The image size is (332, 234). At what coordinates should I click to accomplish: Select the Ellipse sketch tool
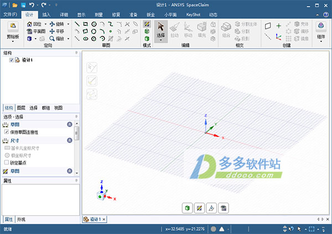pyautogui.click(x=86, y=39)
